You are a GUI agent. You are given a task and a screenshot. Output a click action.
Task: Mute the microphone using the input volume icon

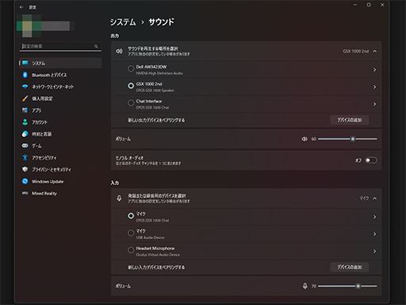click(x=305, y=286)
